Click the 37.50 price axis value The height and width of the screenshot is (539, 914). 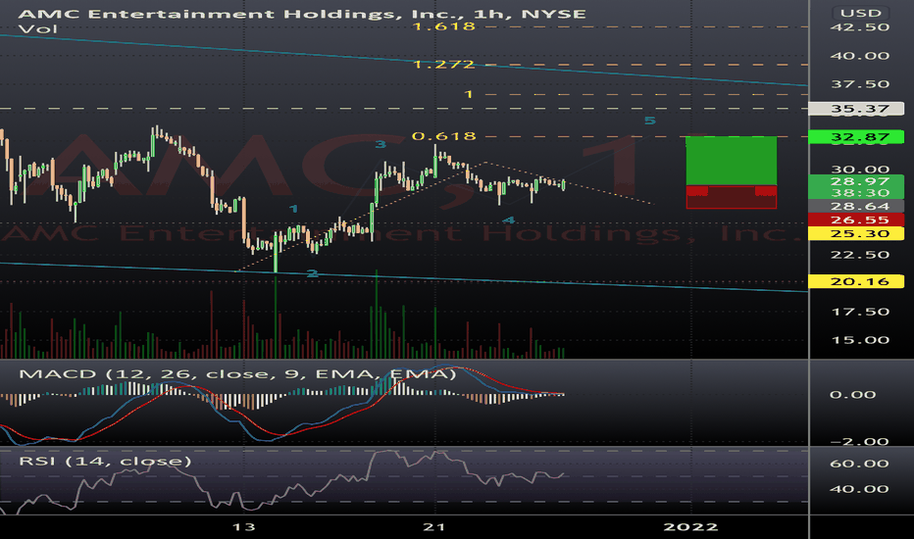pos(860,84)
